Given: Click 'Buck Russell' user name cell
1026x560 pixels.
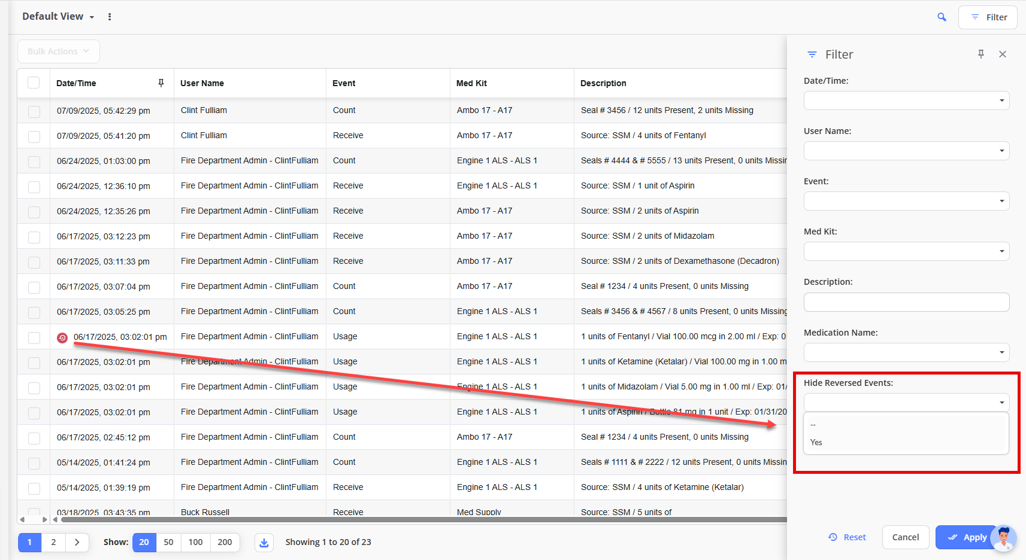Looking at the screenshot, I should (205, 512).
